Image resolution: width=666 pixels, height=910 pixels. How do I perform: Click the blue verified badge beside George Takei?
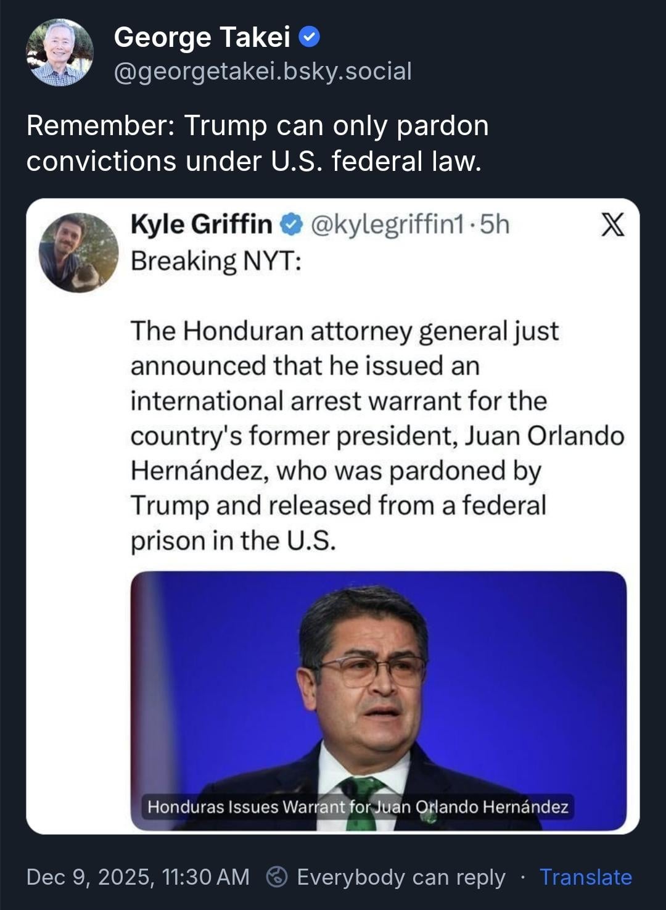(x=309, y=38)
